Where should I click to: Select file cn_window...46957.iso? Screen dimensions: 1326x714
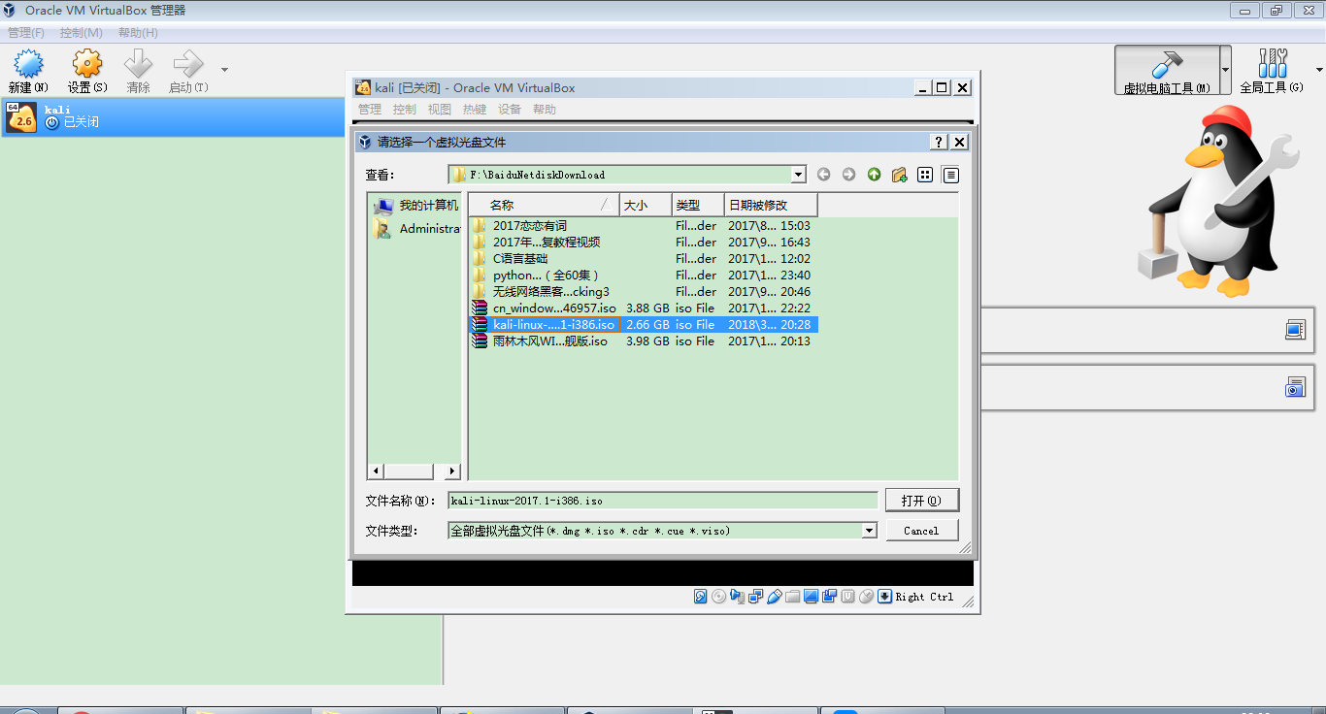click(x=553, y=308)
